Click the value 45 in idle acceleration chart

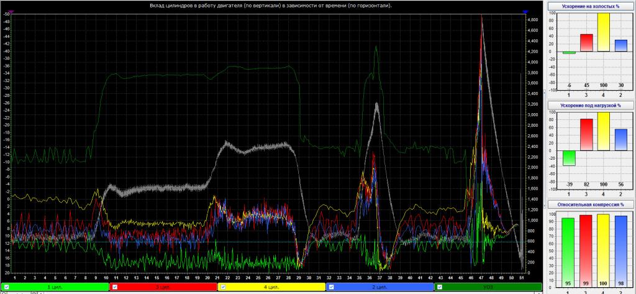coord(586,85)
